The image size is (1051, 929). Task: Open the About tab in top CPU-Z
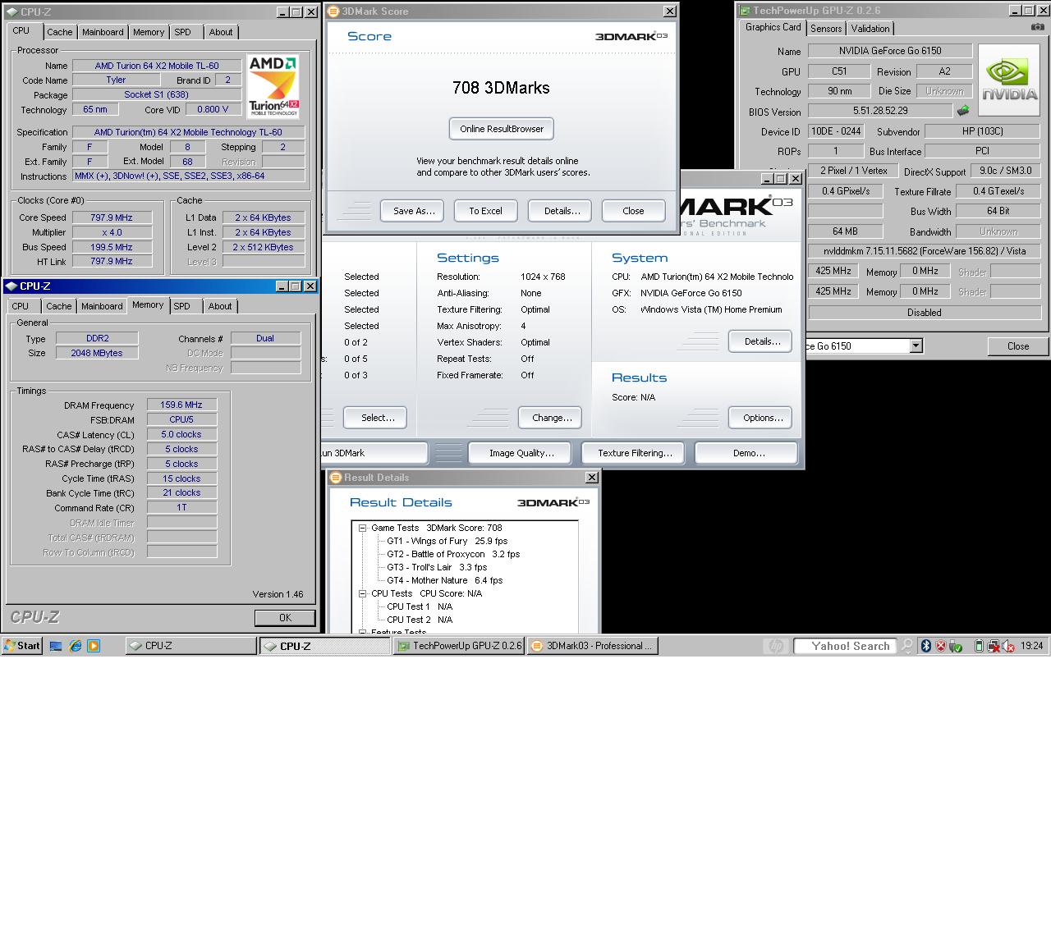220,32
